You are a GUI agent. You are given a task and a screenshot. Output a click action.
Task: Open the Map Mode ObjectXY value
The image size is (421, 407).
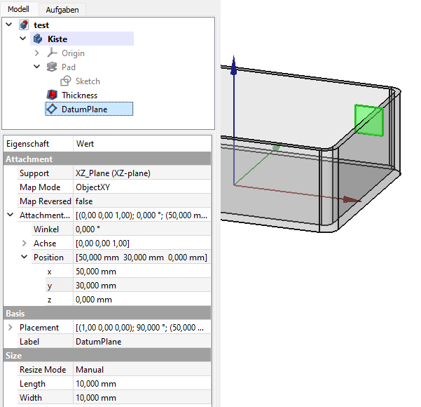[140, 187]
